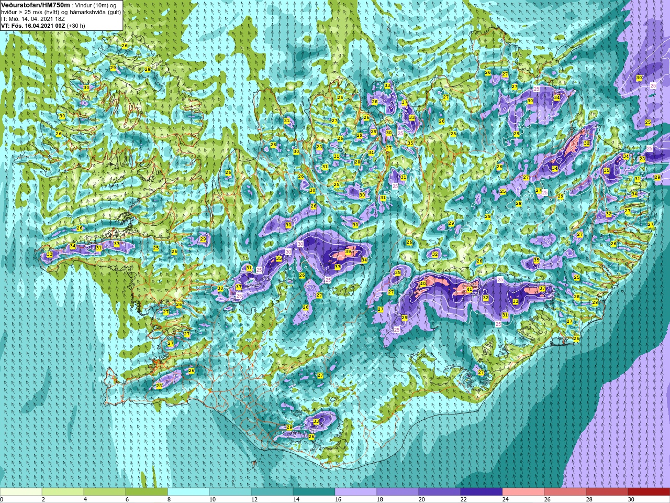Choose the dark red above-30 legend swatch
The width and height of the screenshot is (670, 503).
click(x=649, y=492)
